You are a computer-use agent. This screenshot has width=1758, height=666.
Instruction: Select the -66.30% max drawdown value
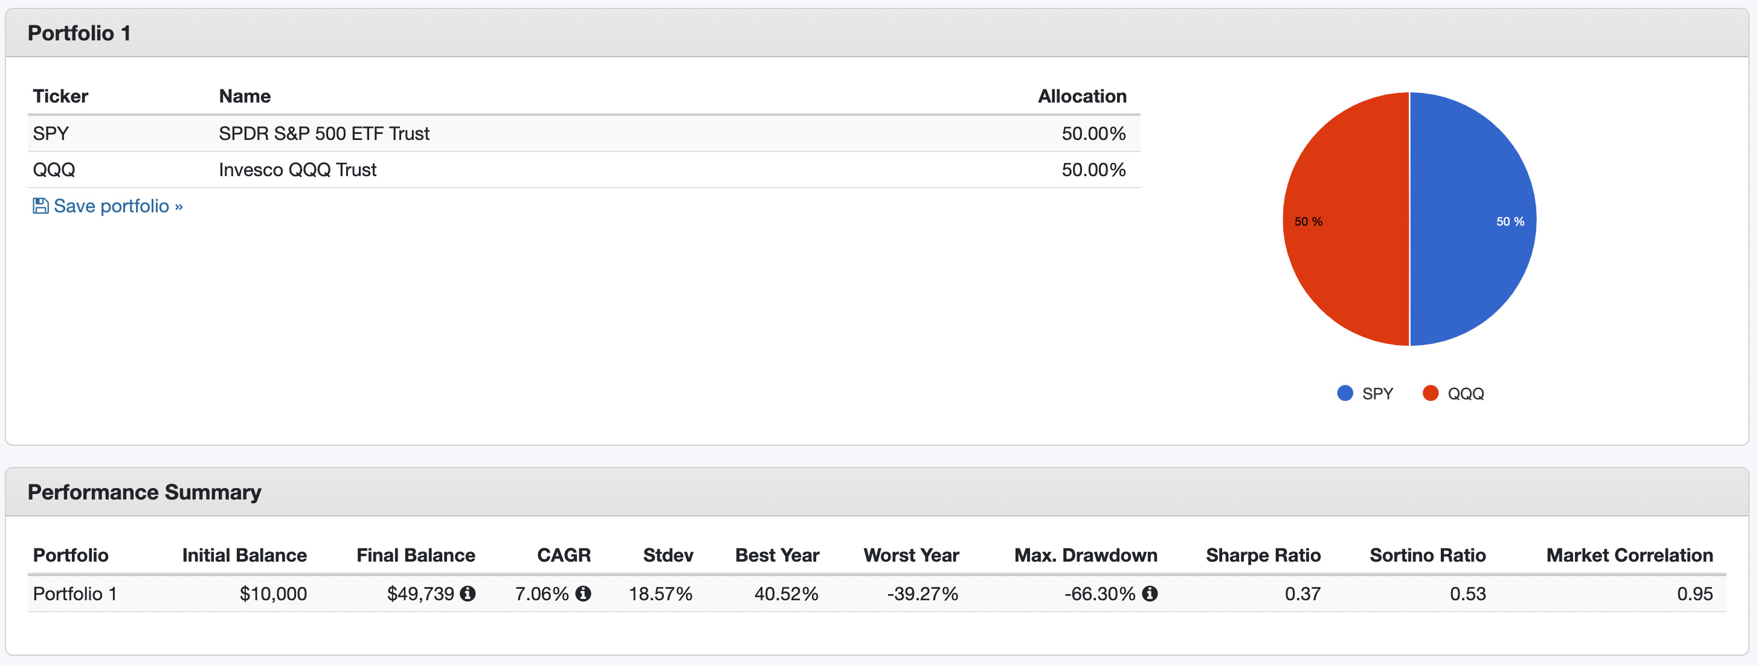1100,594
